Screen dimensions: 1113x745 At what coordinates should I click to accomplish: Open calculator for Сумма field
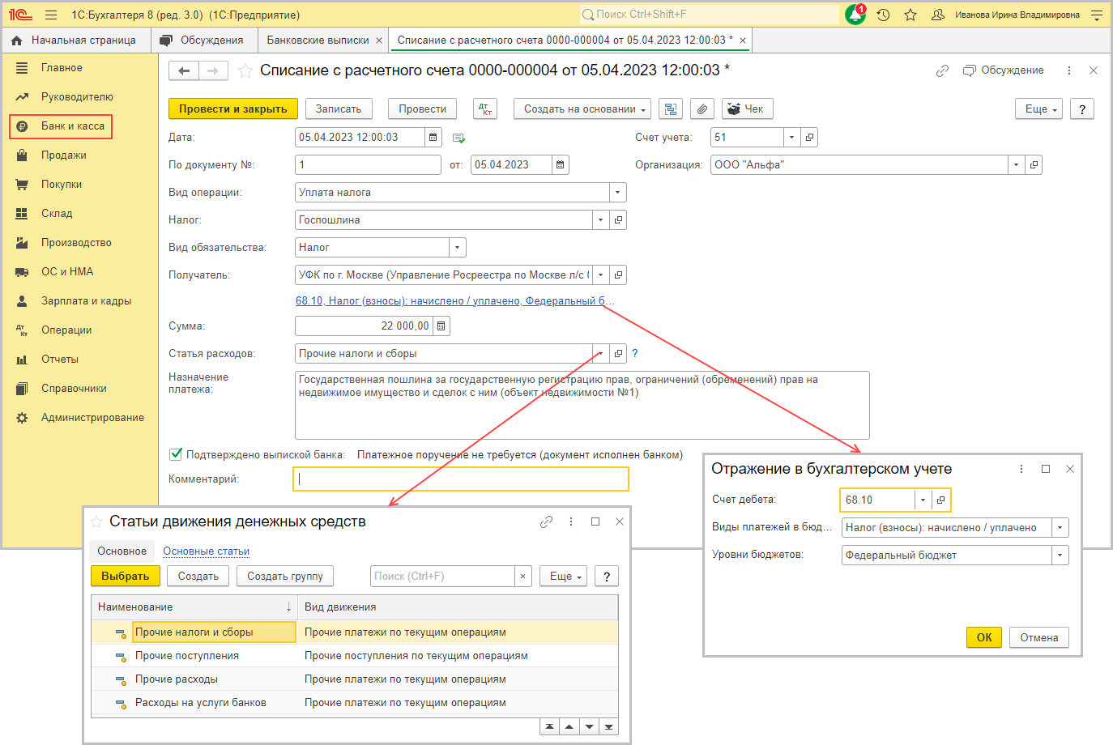pyautogui.click(x=441, y=326)
